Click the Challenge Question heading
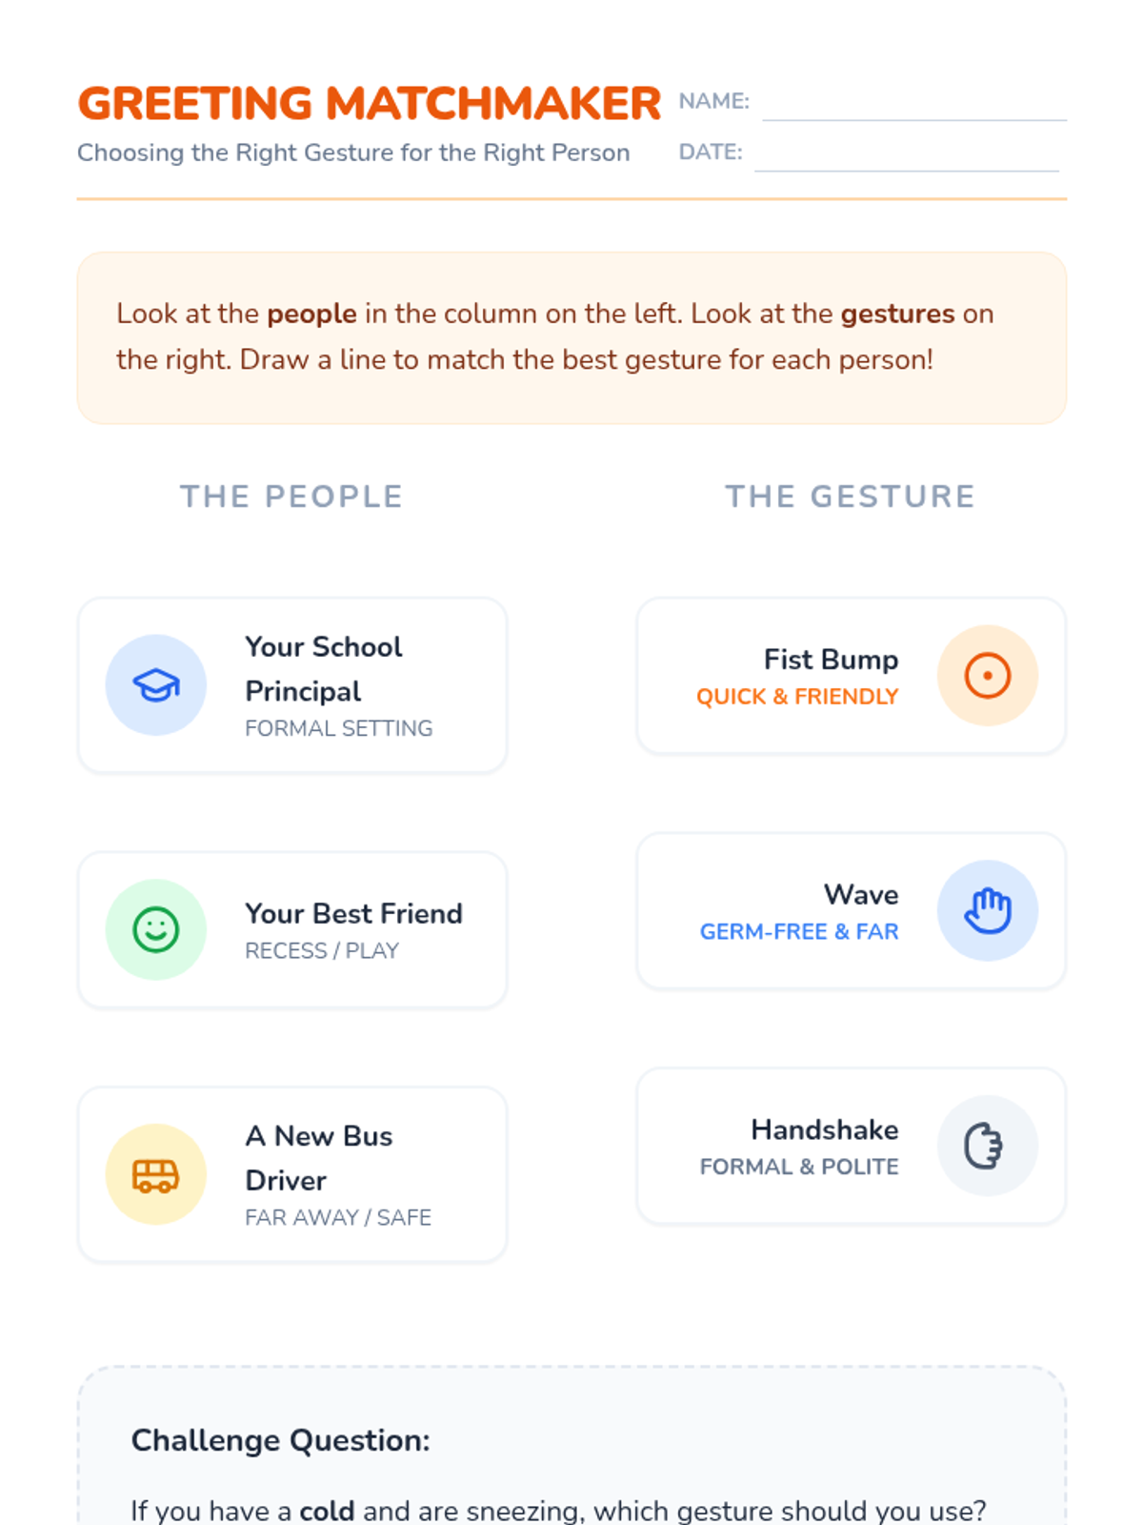Screen dimensions: 1143x1525 280,1439
